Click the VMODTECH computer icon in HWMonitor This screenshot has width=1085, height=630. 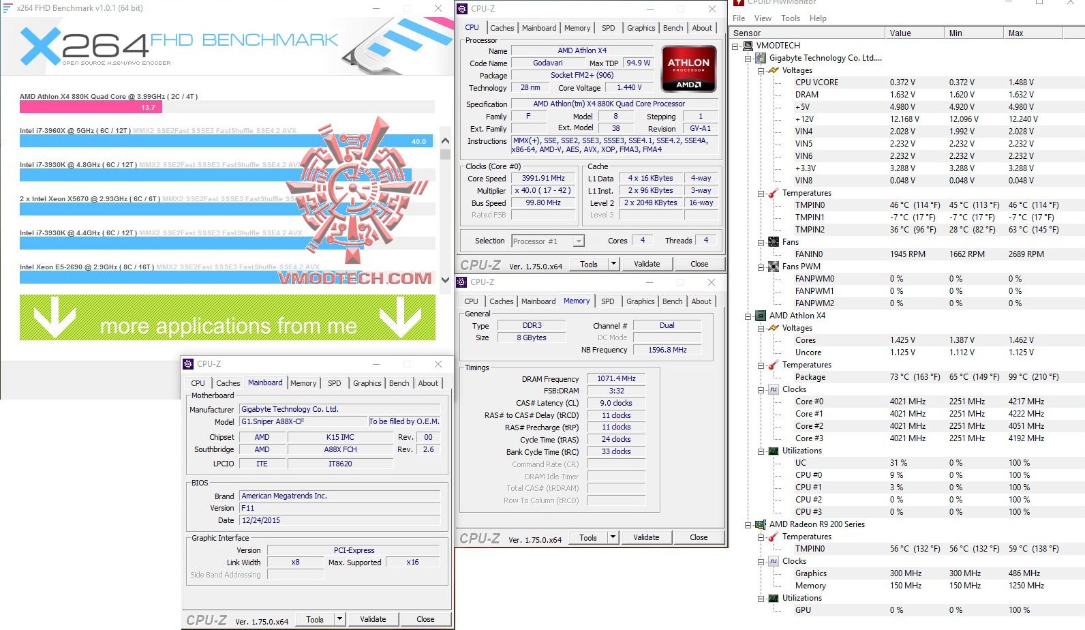pyautogui.click(x=748, y=46)
